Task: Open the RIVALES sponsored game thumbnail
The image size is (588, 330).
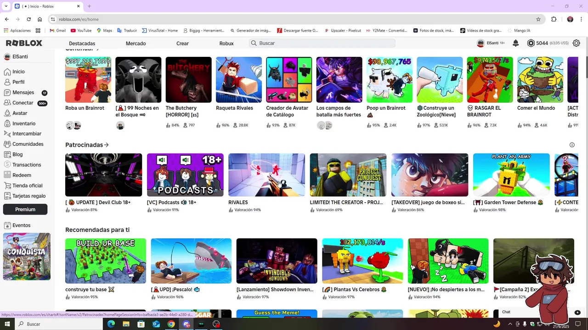Action: pyautogui.click(x=266, y=175)
